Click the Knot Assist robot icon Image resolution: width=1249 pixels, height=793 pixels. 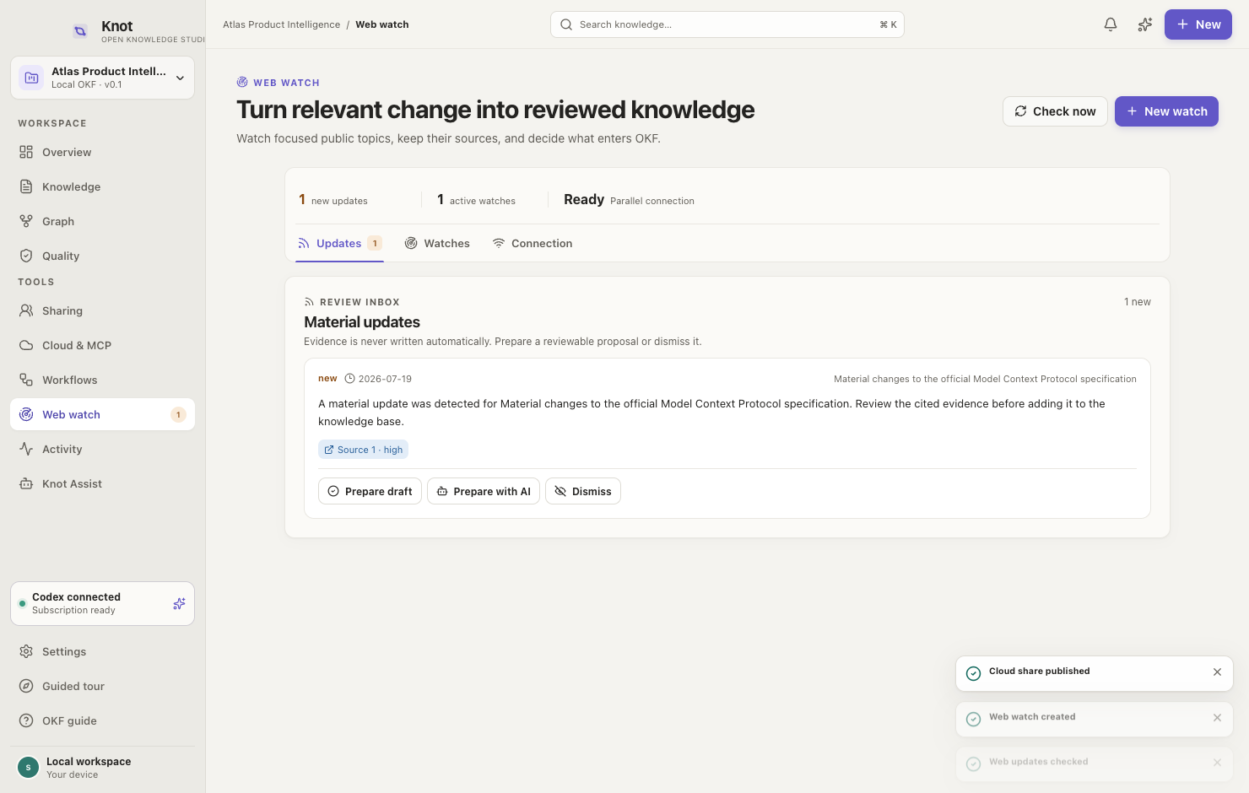[26, 483]
